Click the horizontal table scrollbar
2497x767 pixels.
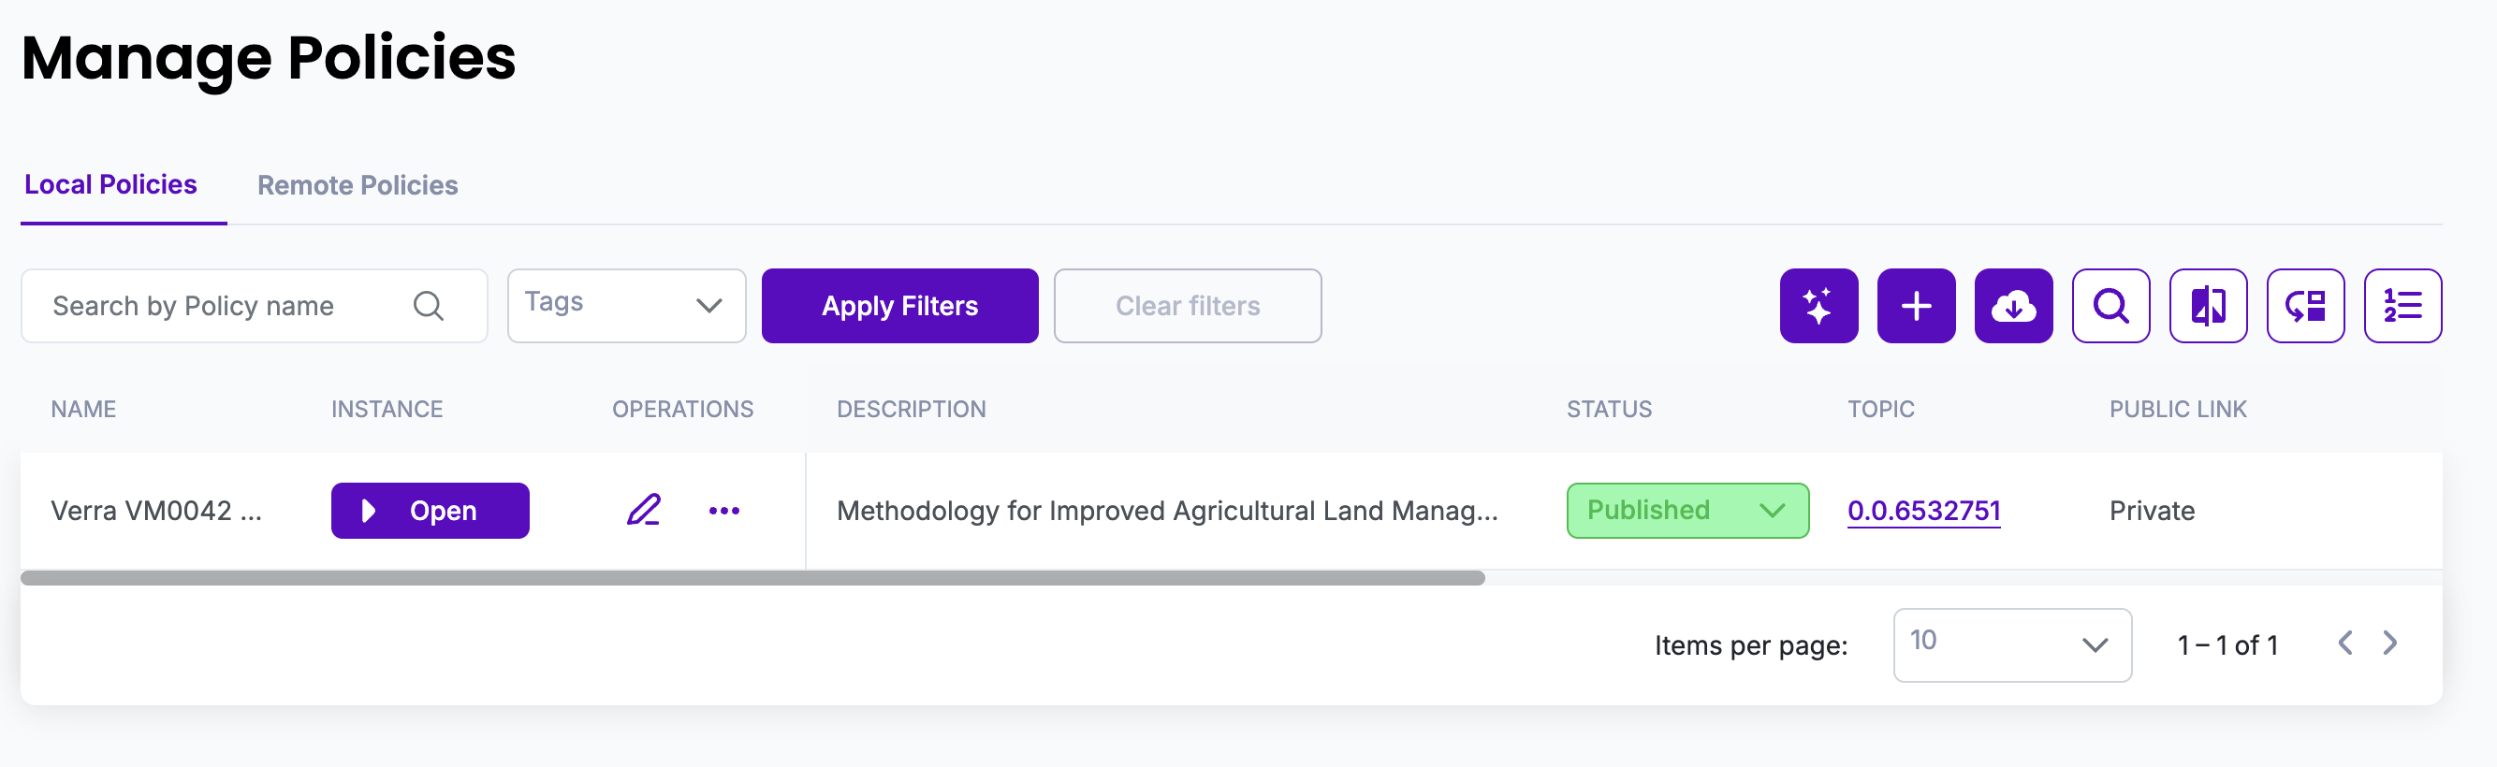[x=752, y=578]
